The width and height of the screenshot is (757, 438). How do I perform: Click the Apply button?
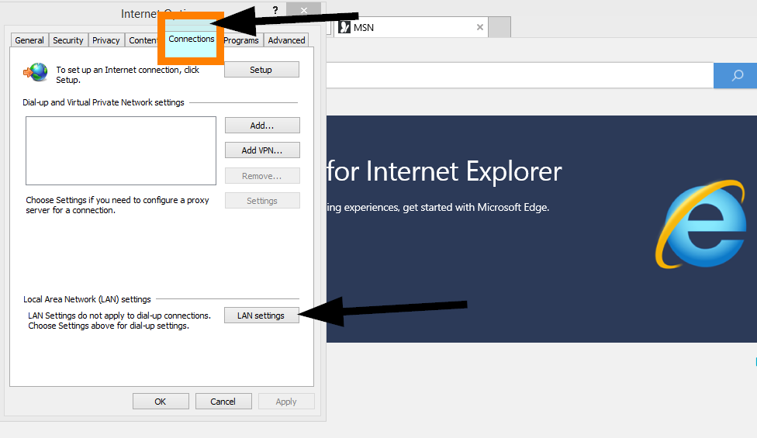286,402
